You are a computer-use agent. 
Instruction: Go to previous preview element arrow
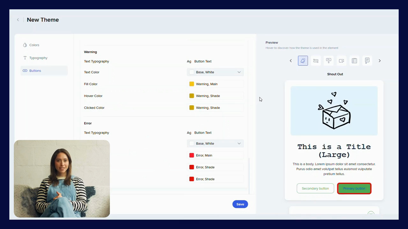pyautogui.click(x=291, y=61)
